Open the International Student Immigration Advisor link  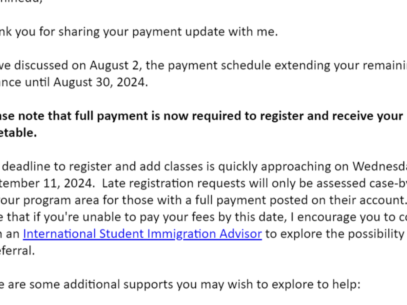click(x=142, y=234)
